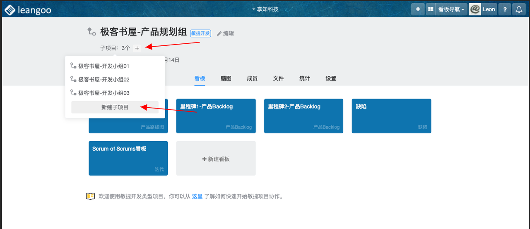Click the leangoo logo icon
This screenshot has width=530, height=229.
coord(10,9)
